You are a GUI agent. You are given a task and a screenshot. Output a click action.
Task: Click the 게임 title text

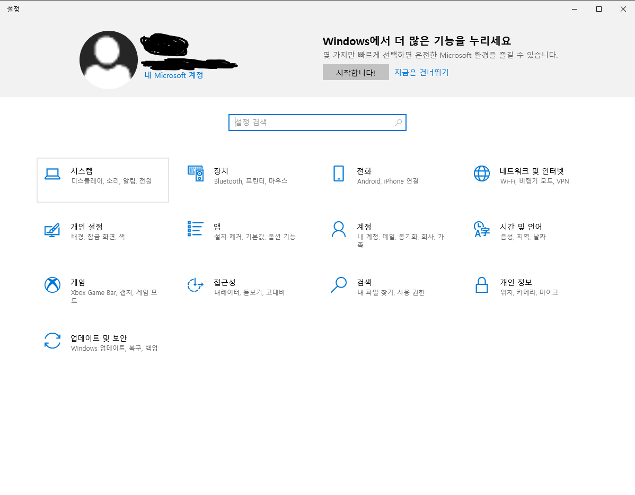point(78,282)
